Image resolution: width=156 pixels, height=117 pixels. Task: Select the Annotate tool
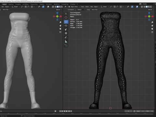pyautogui.click(x=66, y=37)
